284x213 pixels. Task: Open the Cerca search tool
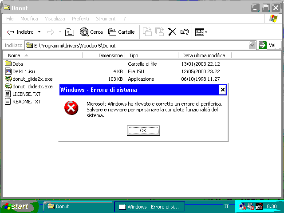(x=91, y=32)
